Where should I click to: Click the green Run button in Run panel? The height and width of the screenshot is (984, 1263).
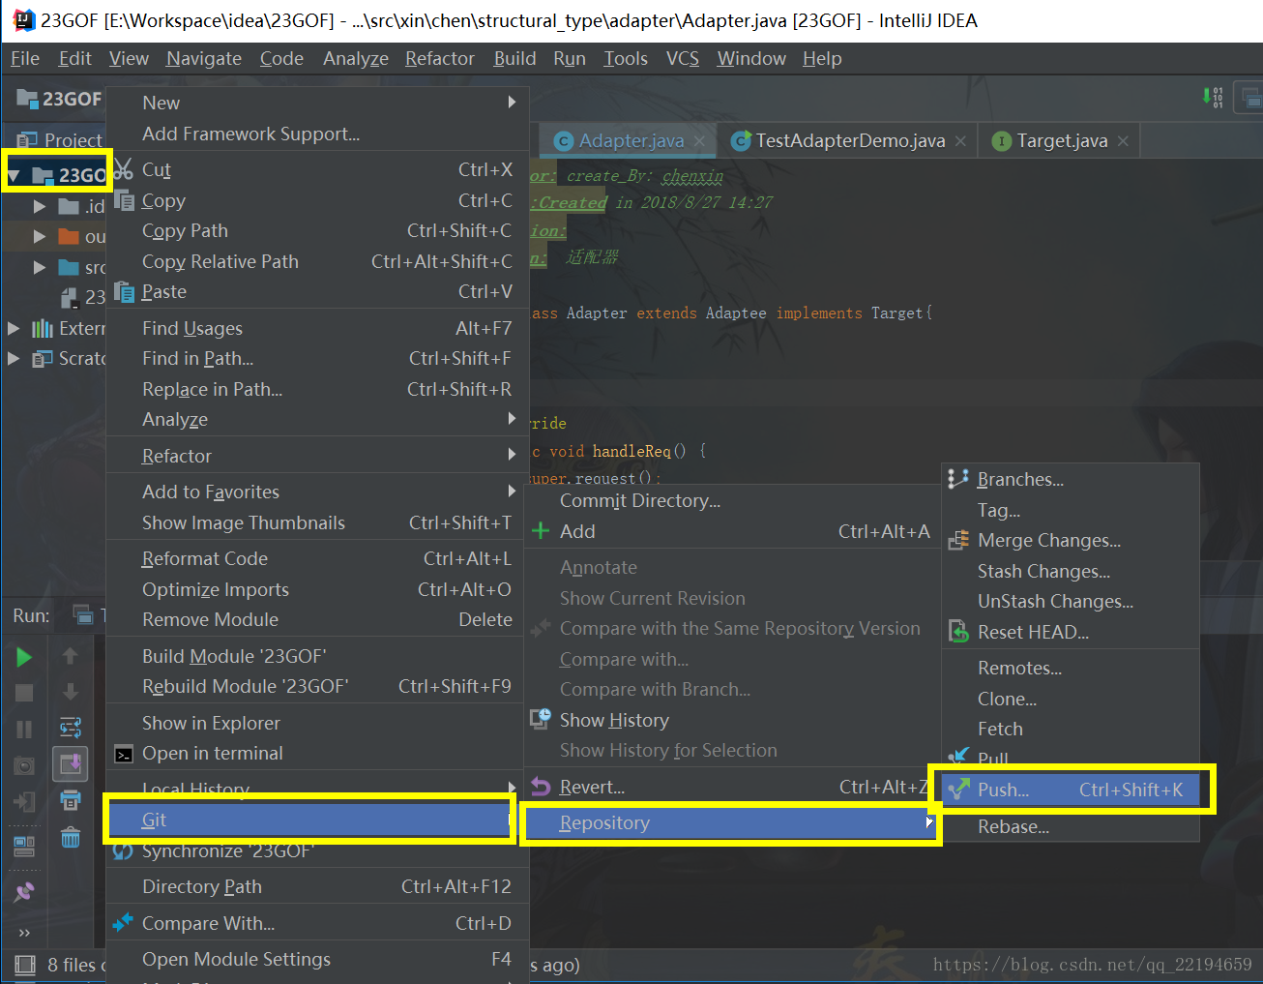(24, 657)
